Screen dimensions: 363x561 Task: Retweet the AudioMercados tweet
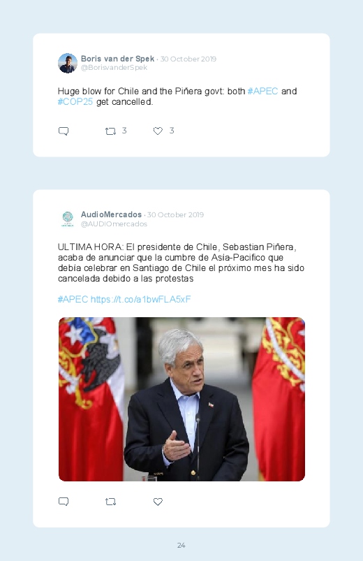(110, 502)
